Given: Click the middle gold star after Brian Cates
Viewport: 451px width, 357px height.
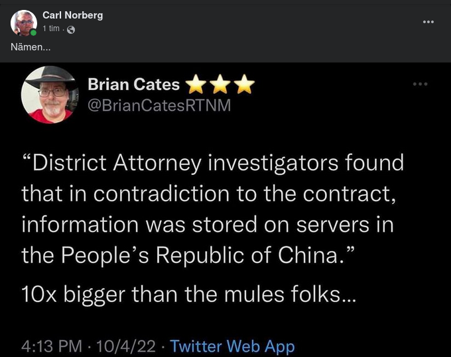Looking at the screenshot, I should click(x=221, y=84).
